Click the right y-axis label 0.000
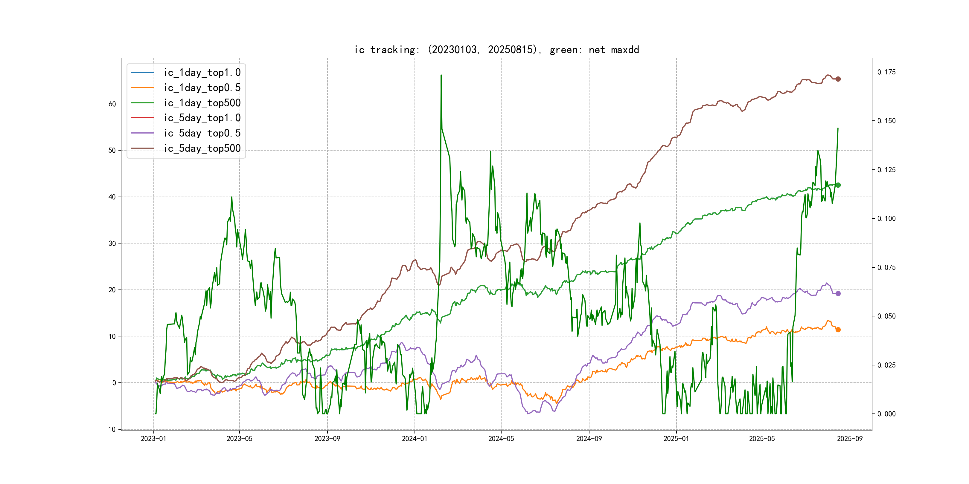 pyautogui.click(x=886, y=414)
